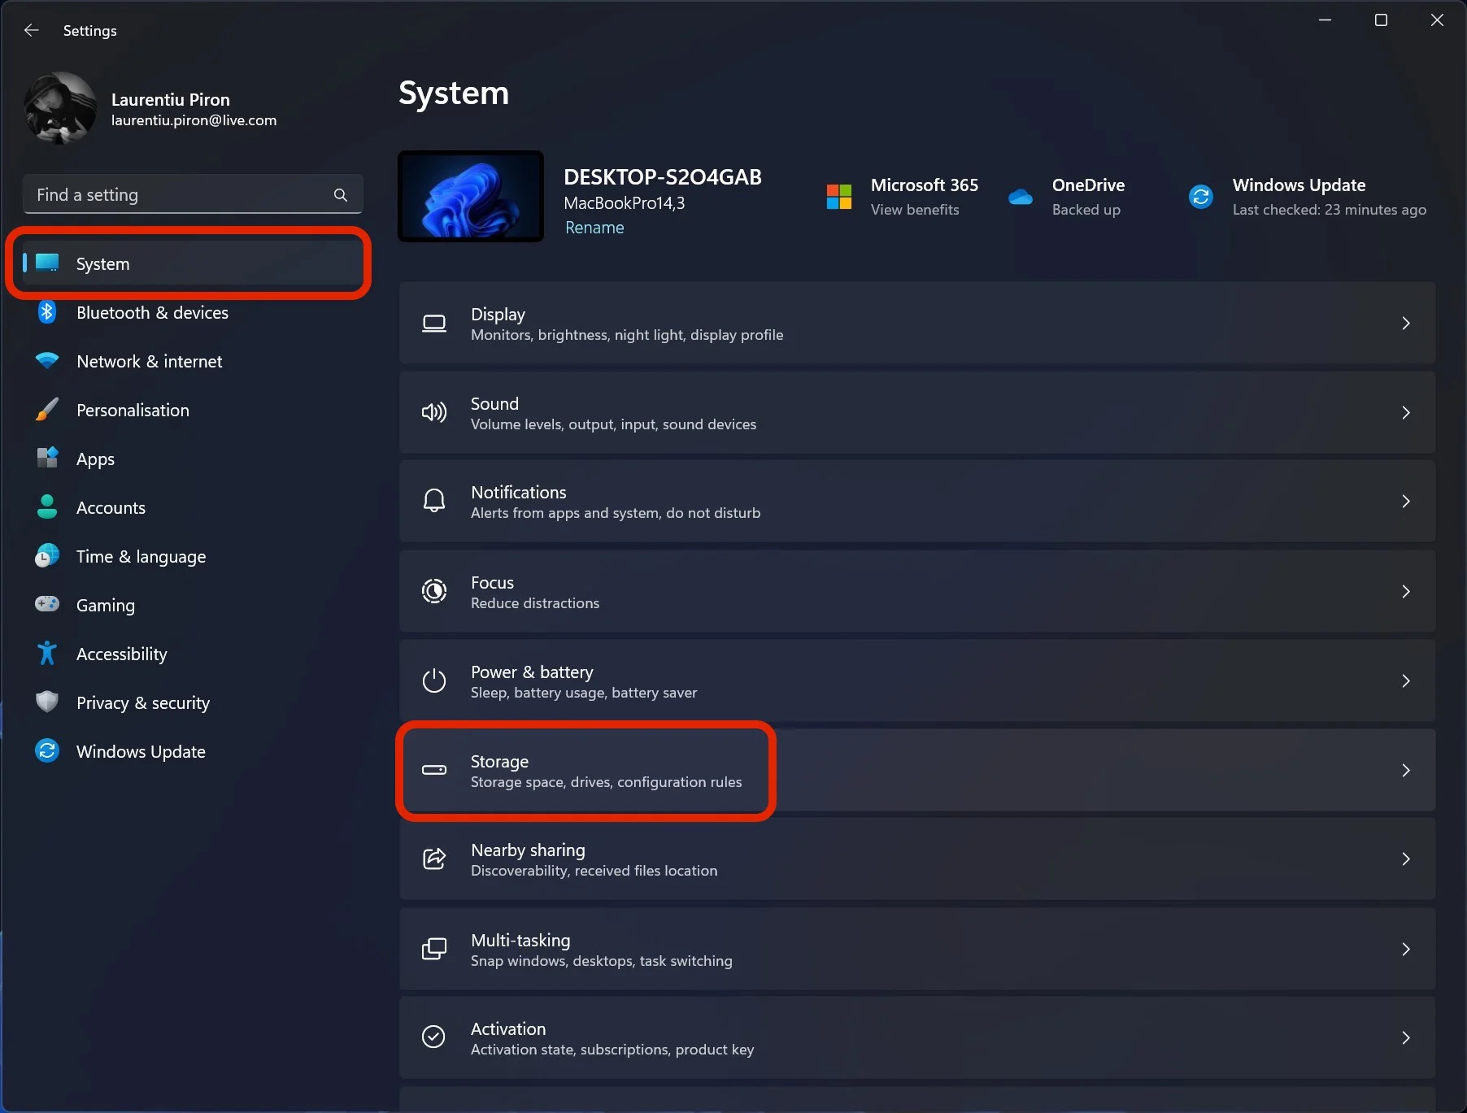
Task: Click Sleep, battery usage, battery saver text
Action: tap(584, 693)
